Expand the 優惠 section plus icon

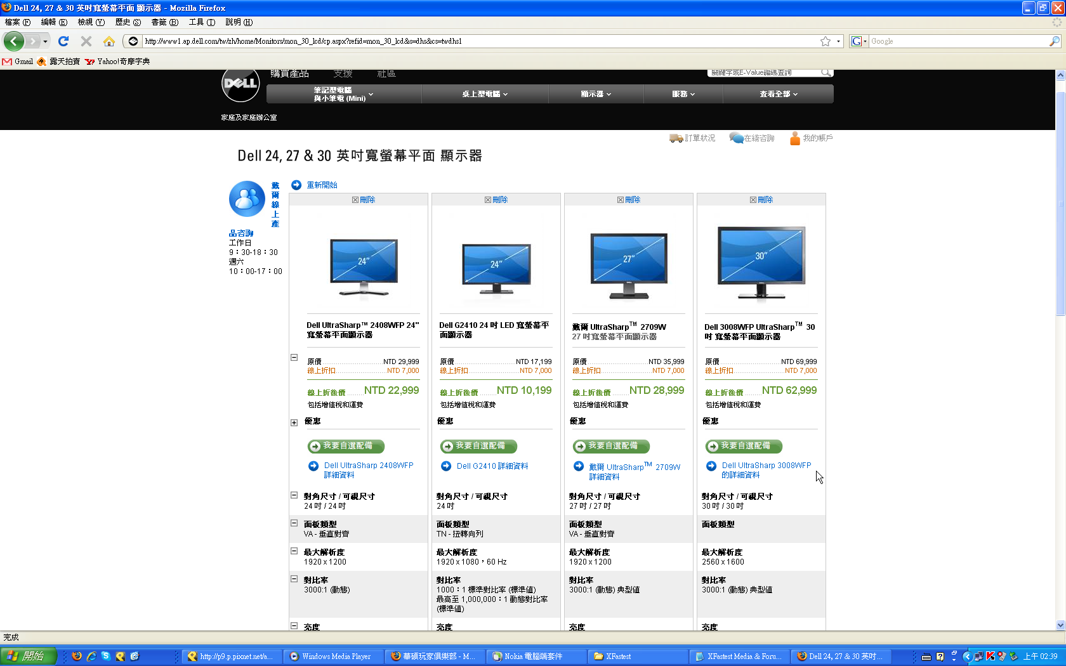pyautogui.click(x=294, y=422)
